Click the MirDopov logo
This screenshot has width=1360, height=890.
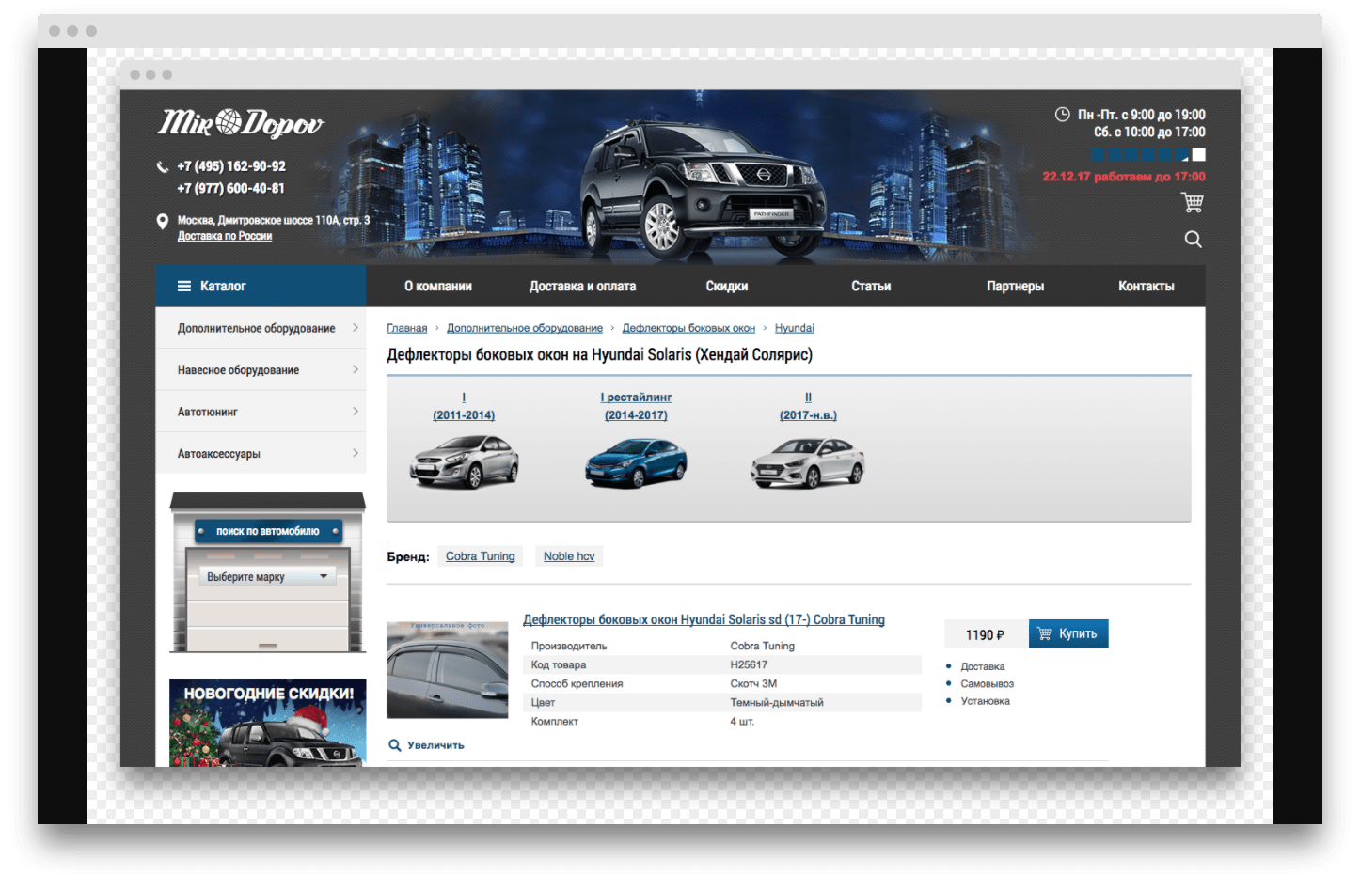point(241,123)
